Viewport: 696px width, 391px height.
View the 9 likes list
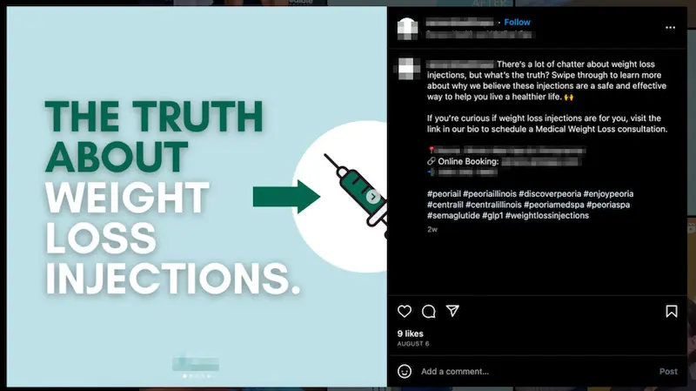[x=410, y=334]
